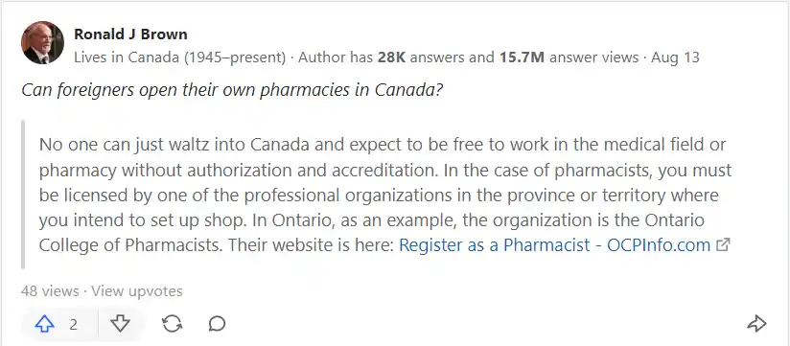Reshare the answer using circular arrows icon
This screenshot has height=346, width=790.
point(173,324)
